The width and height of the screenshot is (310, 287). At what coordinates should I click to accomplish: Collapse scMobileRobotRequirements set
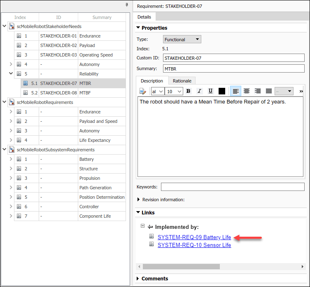(5, 102)
